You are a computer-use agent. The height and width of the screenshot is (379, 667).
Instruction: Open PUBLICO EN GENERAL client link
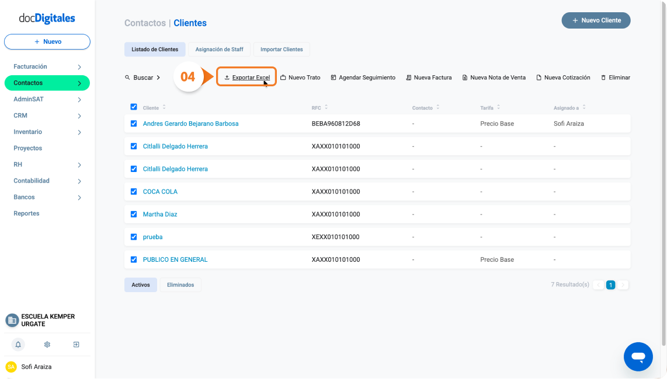pyautogui.click(x=175, y=259)
